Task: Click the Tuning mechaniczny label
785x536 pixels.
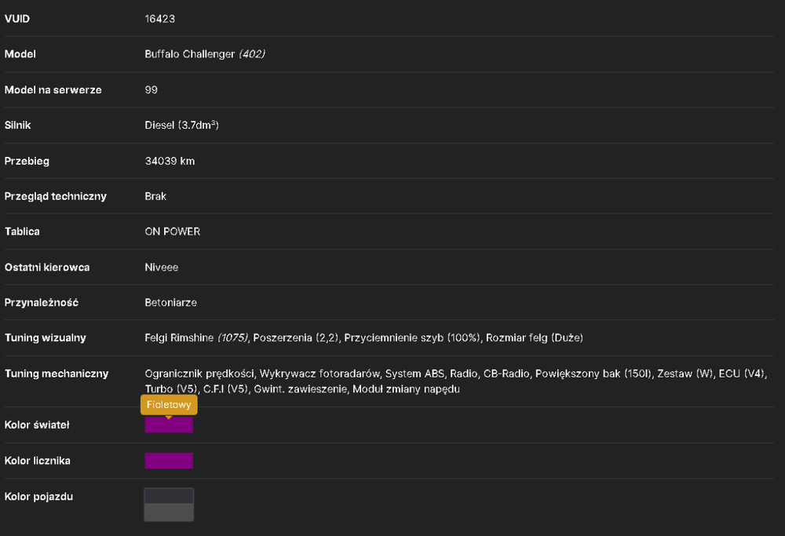Action: tap(57, 374)
